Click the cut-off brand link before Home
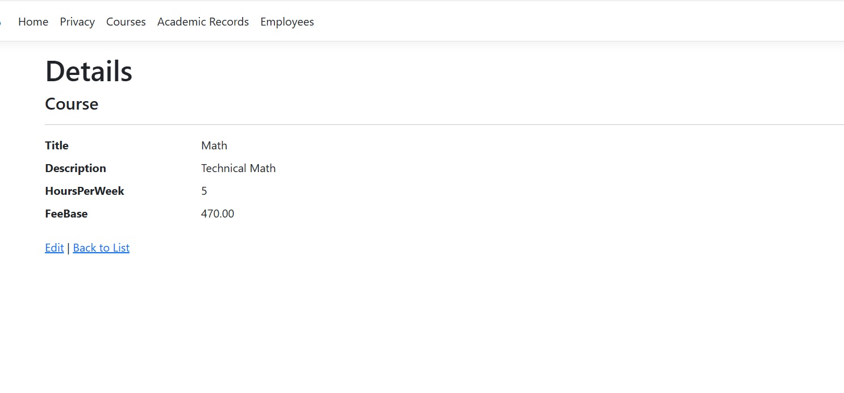Viewport: 844px width, 393px height. point(1,22)
